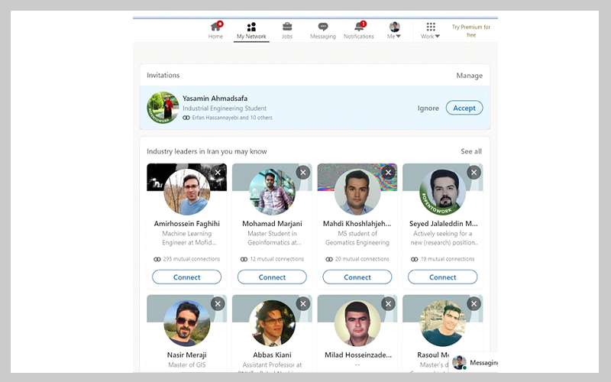This screenshot has height=382, width=611.
Task: Open the Jobs briefcase icon
Action: [x=287, y=28]
